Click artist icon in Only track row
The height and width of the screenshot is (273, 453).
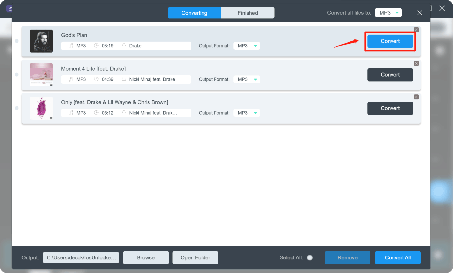124,113
